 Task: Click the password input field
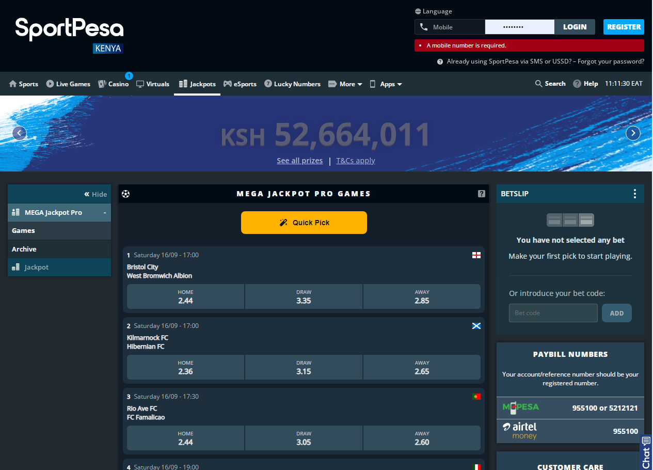pyautogui.click(x=520, y=27)
